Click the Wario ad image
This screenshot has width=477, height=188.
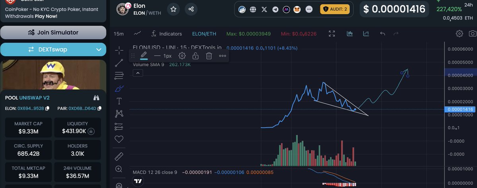point(53,75)
